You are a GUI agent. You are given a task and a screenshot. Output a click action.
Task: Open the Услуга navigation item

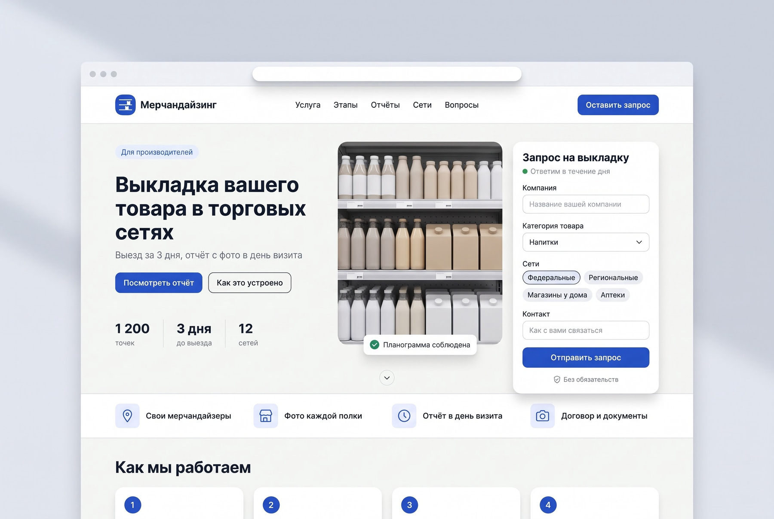308,105
